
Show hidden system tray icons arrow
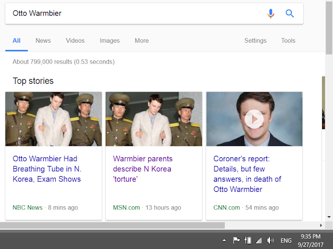(x=224, y=241)
